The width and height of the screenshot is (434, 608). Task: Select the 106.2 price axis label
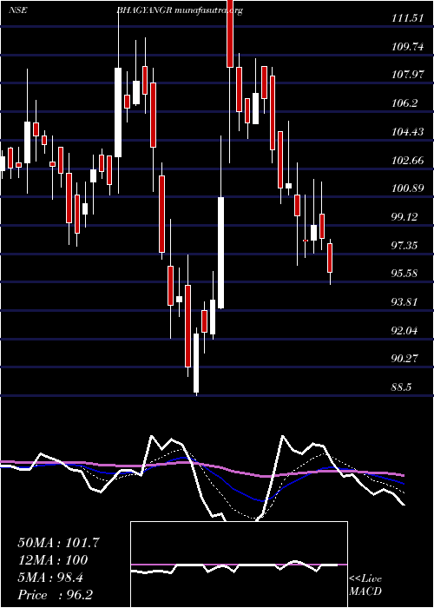404,103
